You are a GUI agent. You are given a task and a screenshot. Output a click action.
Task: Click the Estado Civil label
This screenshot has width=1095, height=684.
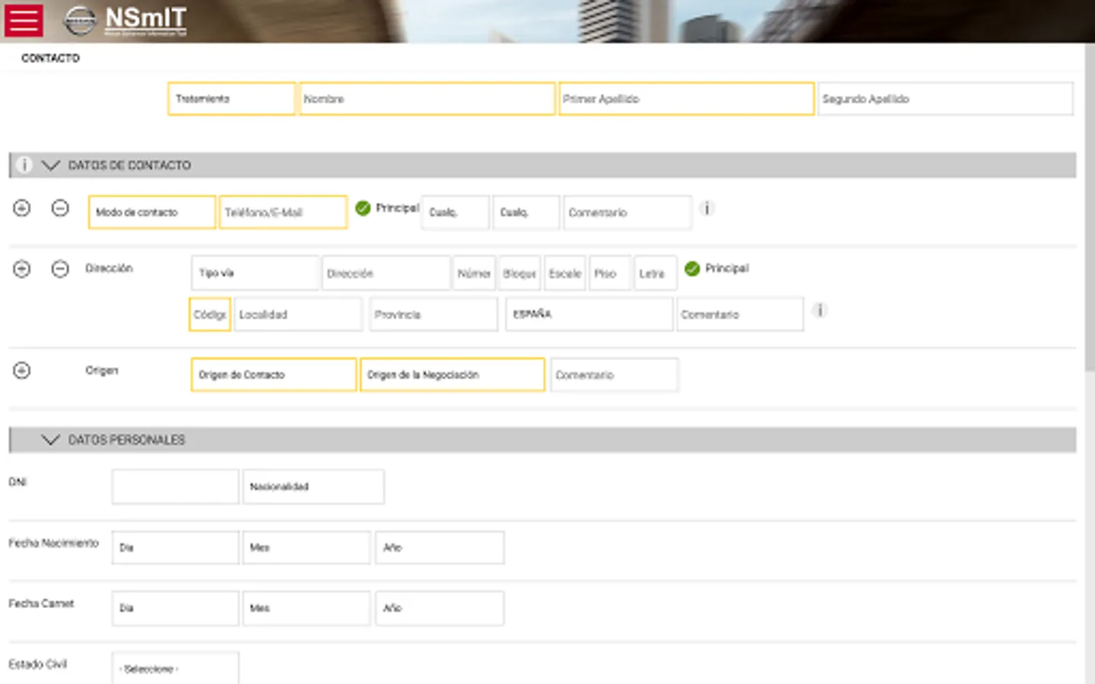click(38, 664)
